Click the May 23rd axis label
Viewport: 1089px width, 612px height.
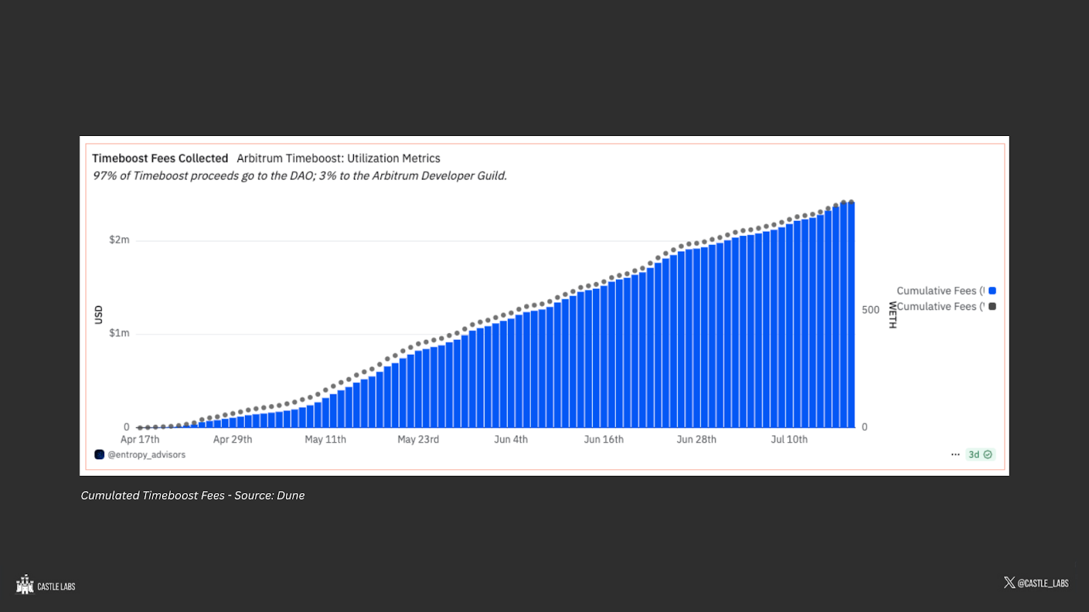[419, 439]
